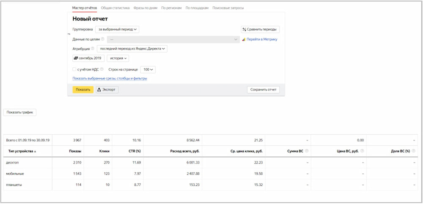Image resolution: width=423 pixels, height=204 pixels.
Task: Show selected срезы, столбцы и фильтры link
Action: pyautogui.click(x=110, y=79)
